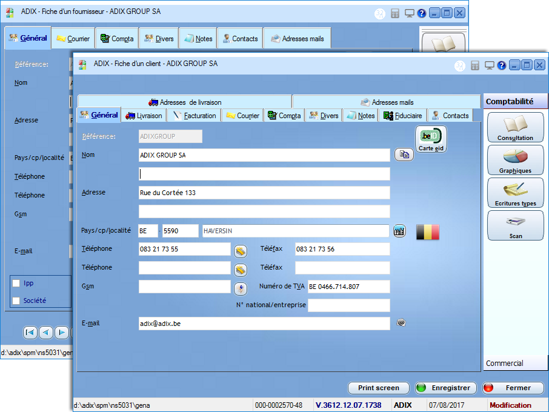Click the copy icon next to Nom field
Image resolution: width=549 pixels, height=412 pixels.
pyautogui.click(x=404, y=154)
